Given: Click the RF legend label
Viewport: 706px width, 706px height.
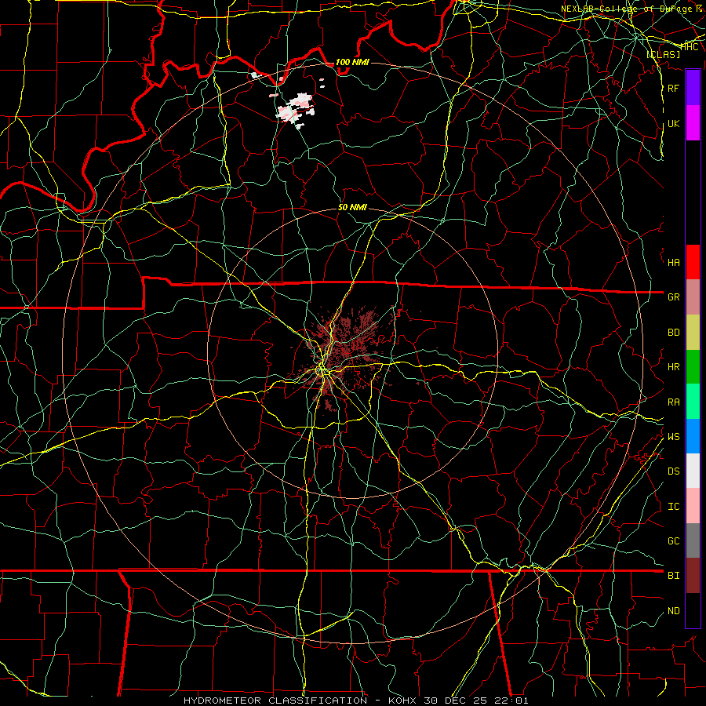Looking at the screenshot, I should (673, 88).
